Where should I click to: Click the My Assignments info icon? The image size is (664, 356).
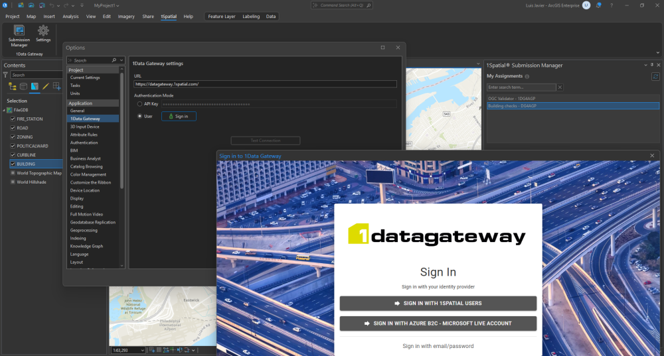[x=527, y=77]
